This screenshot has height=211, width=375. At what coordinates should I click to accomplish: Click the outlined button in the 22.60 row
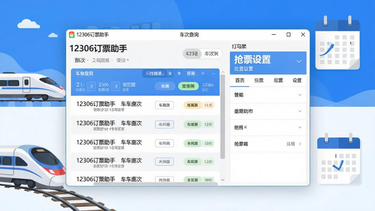(x=164, y=143)
